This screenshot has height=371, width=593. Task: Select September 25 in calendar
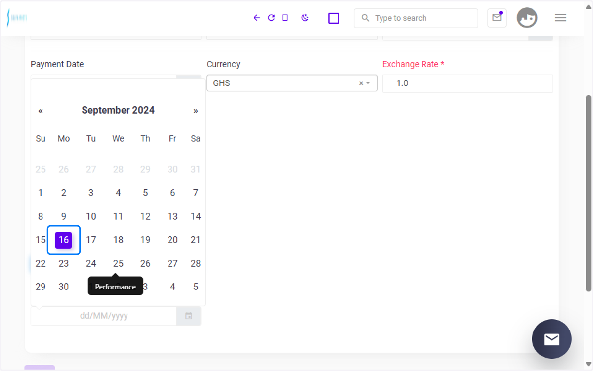coord(118,263)
